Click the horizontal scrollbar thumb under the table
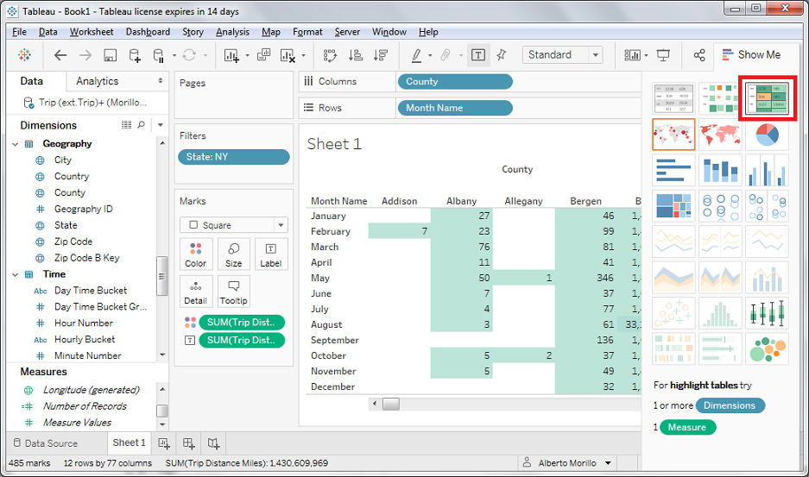 pyautogui.click(x=390, y=404)
